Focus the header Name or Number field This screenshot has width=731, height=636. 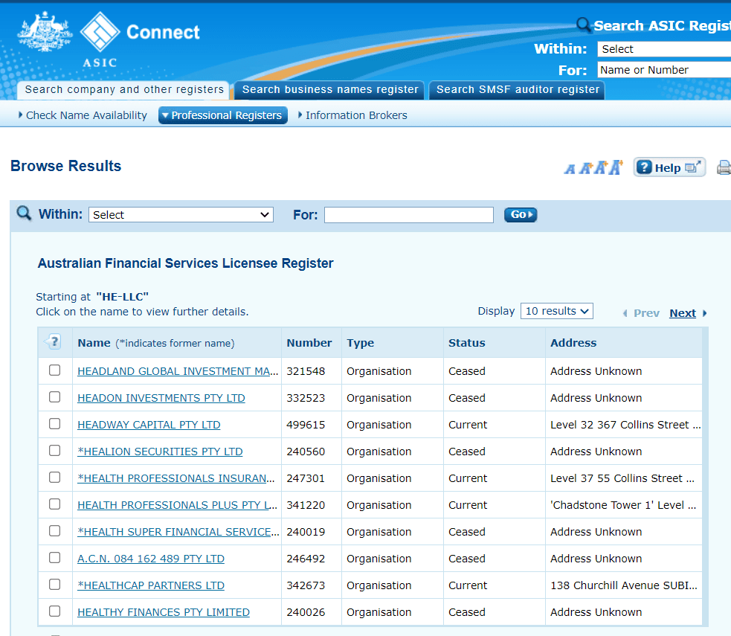click(x=664, y=70)
